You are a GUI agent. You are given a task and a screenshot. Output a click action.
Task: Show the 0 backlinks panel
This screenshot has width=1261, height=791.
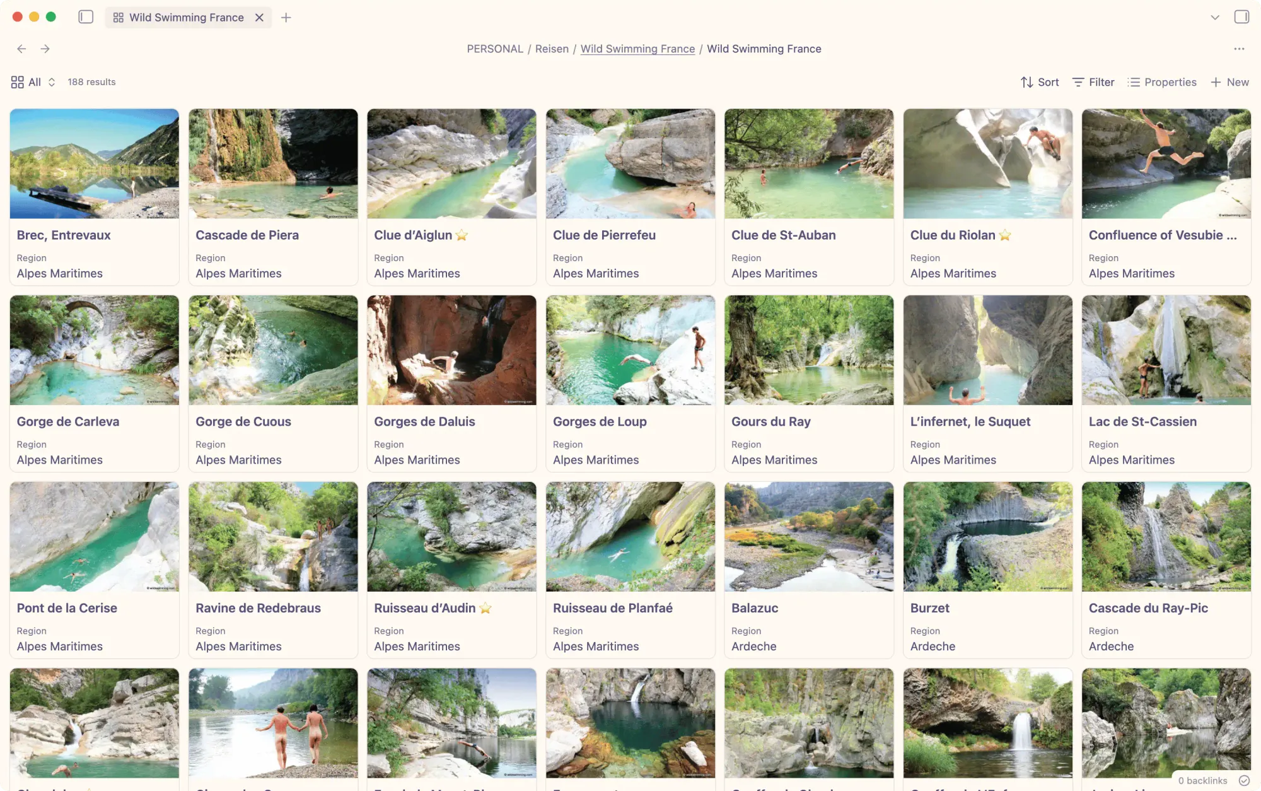[x=1202, y=780]
